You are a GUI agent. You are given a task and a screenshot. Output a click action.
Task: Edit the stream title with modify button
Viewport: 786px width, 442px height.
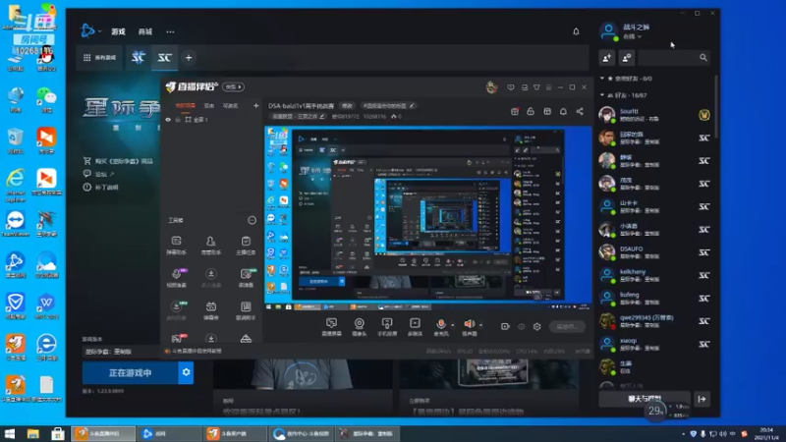coord(347,106)
